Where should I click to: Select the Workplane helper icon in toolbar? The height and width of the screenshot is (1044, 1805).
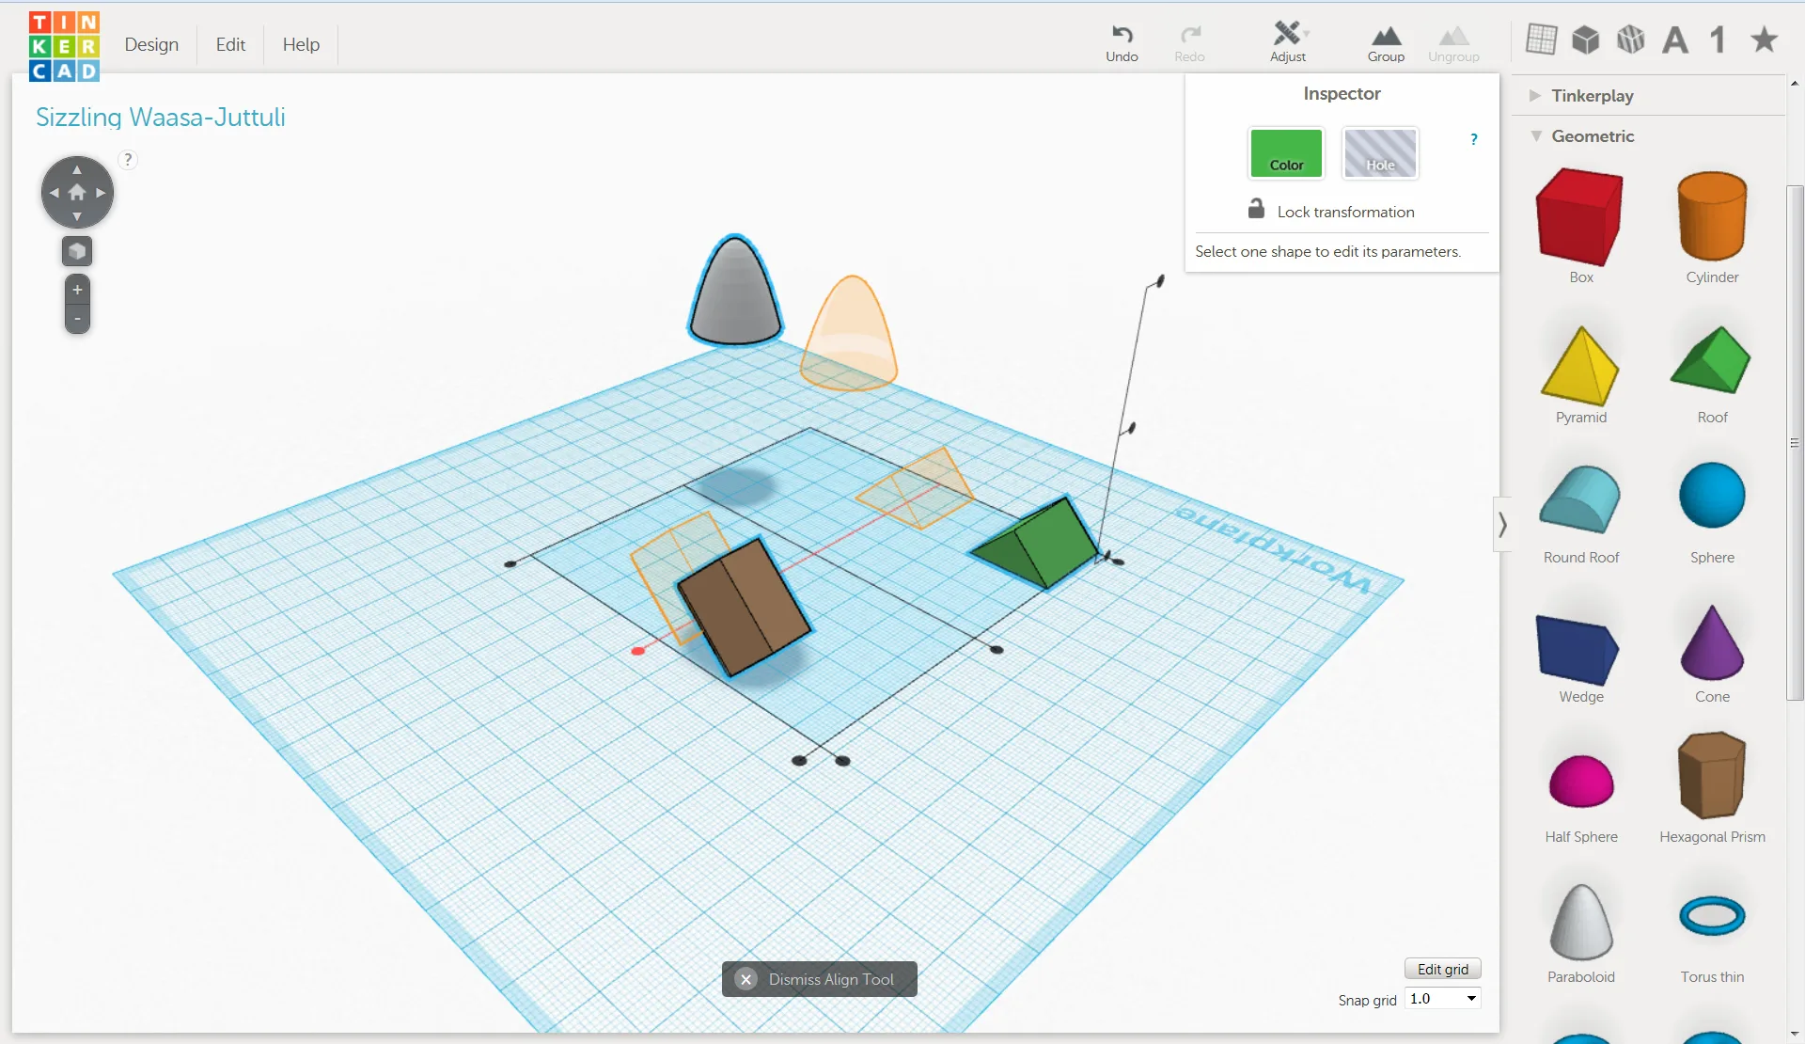[x=1541, y=40]
